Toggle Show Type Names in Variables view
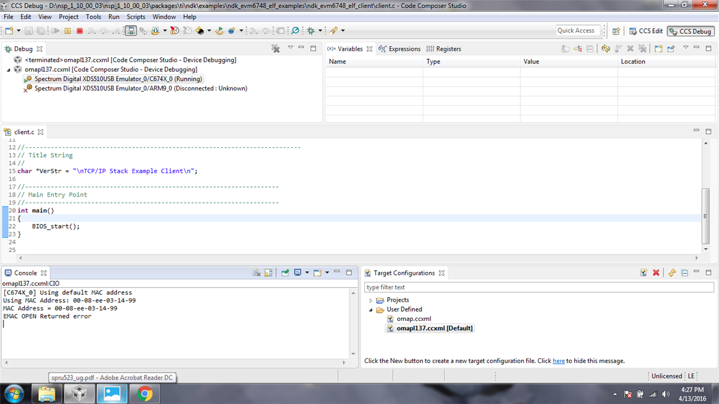 [x=565, y=49]
